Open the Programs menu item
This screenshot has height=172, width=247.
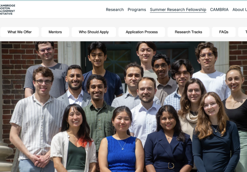137,10
